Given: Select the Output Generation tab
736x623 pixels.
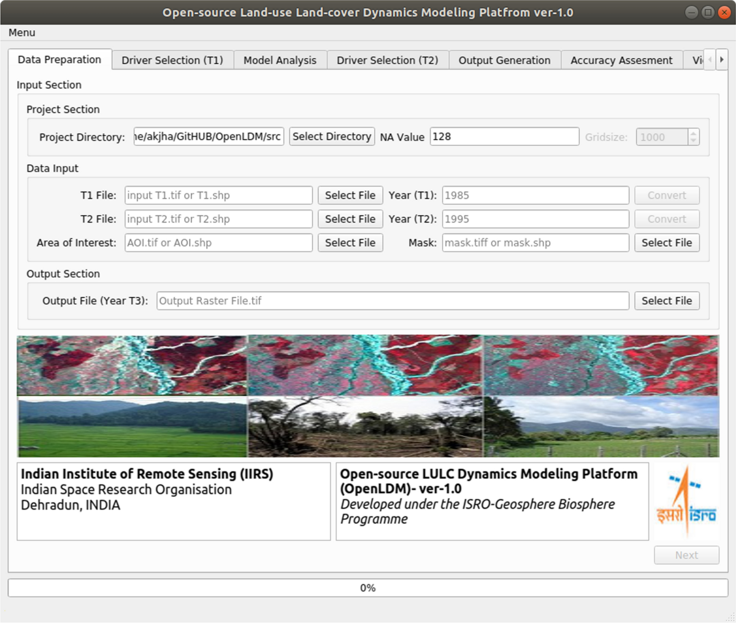Looking at the screenshot, I should click(504, 60).
